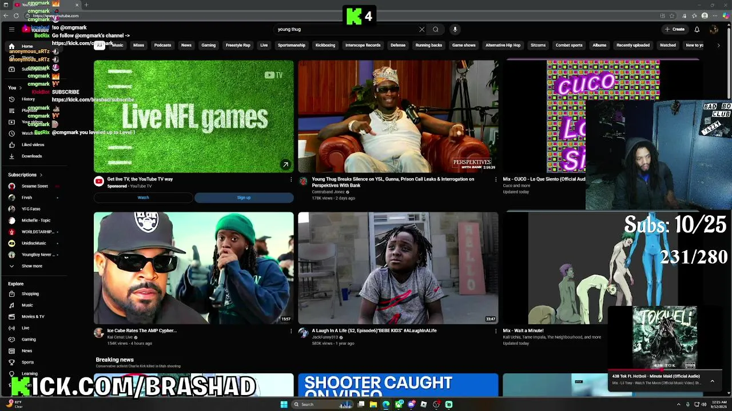Screen dimensions: 732x411
Task: Open Live NFL games ad thumbnail
Action: pos(194,116)
